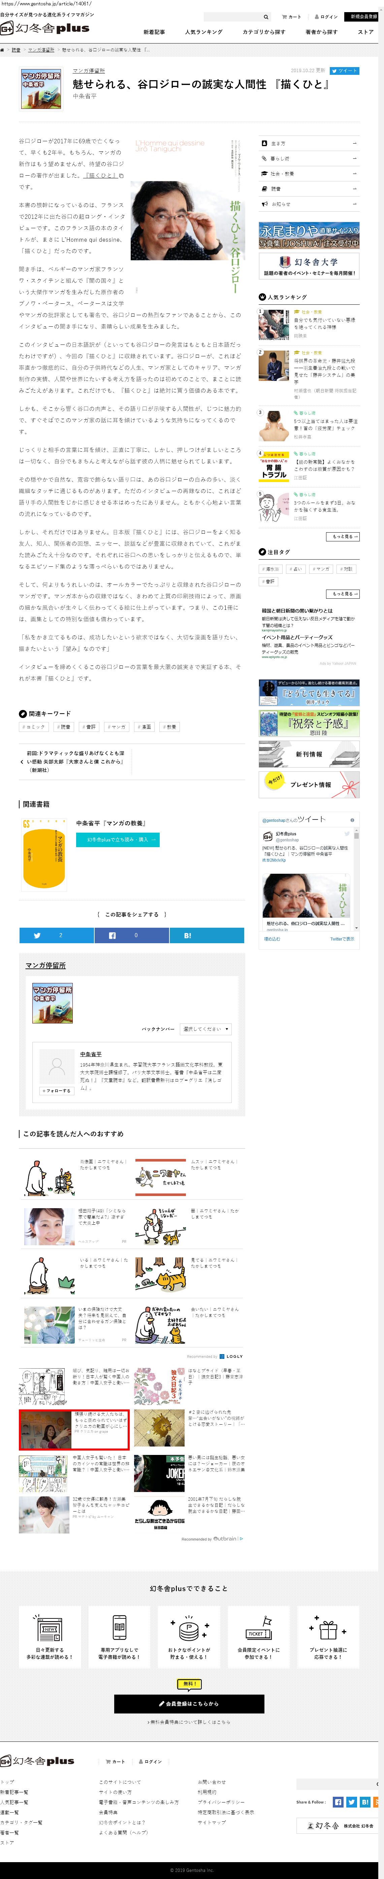Open the バックナンバー dropdown selector

point(206,1029)
